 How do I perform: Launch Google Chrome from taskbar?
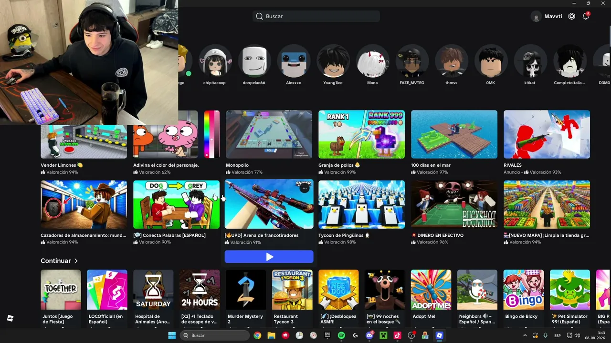tap(257, 335)
